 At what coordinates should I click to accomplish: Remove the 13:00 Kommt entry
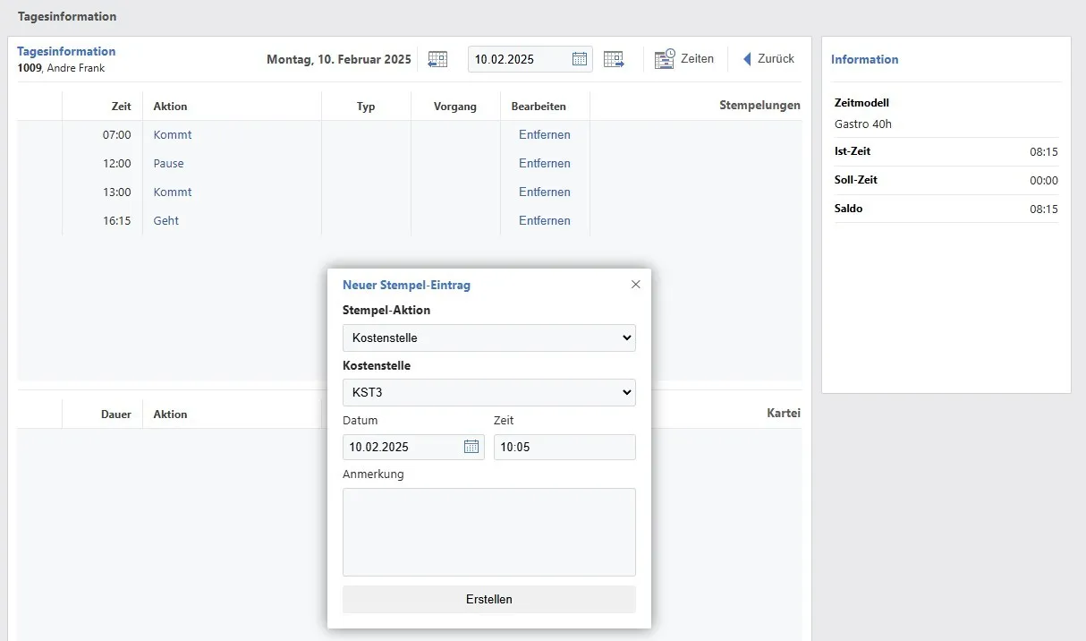click(545, 192)
